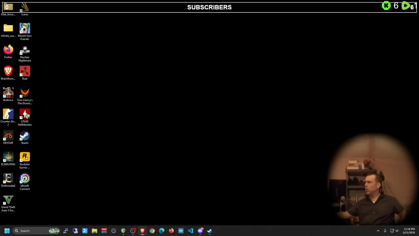Select the DEVOUR desktop icon
The width and height of the screenshot is (419, 236).
[8, 137]
